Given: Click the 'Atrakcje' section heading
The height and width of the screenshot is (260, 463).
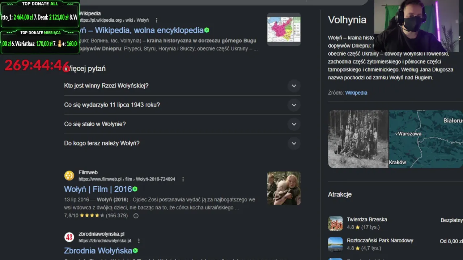Looking at the screenshot, I should tap(340, 194).
